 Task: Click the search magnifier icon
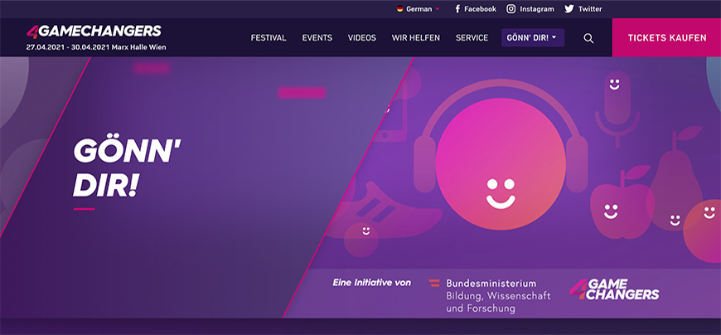pyautogui.click(x=588, y=38)
